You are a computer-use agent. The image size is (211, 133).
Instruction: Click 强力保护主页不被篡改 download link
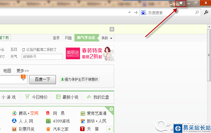[x=80, y=79]
